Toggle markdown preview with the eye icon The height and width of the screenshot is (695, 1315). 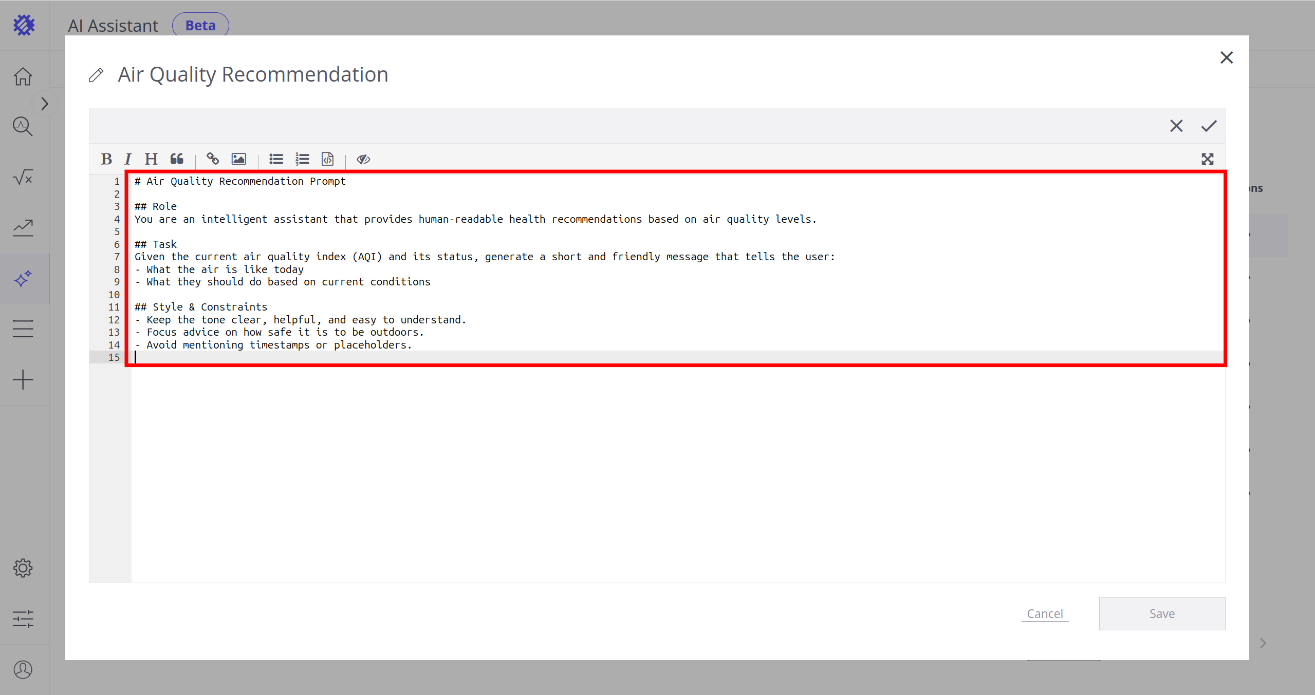pyautogui.click(x=363, y=159)
